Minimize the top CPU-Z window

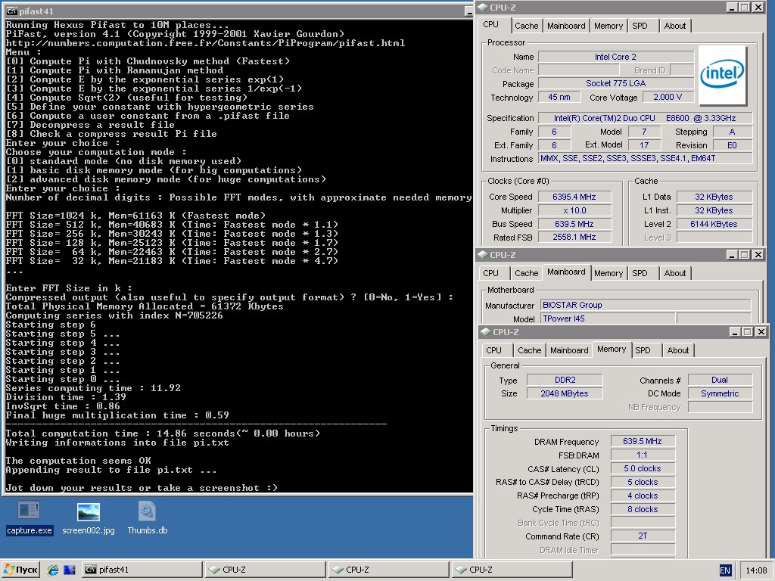pyautogui.click(x=732, y=8)
